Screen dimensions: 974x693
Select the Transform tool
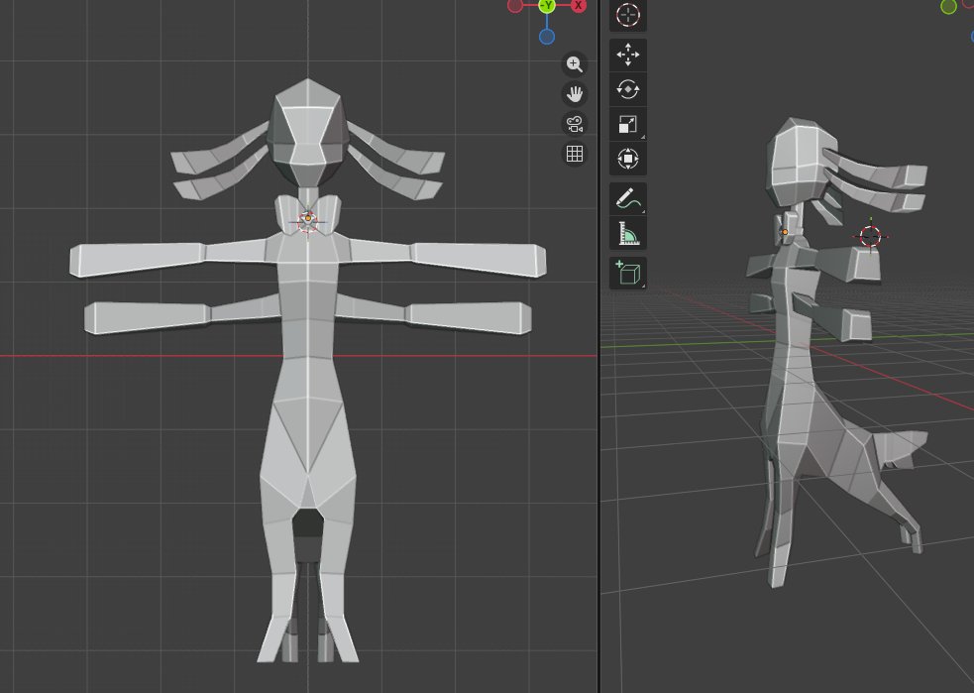[x=627, y=159]
